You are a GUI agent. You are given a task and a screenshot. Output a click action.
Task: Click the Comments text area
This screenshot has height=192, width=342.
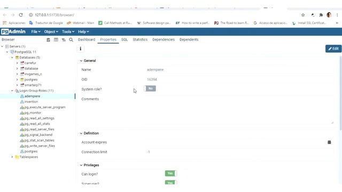239,110
